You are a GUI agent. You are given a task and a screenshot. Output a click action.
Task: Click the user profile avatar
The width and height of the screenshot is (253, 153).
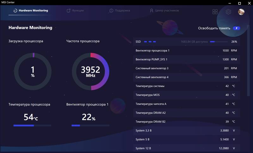coord(241,12)
